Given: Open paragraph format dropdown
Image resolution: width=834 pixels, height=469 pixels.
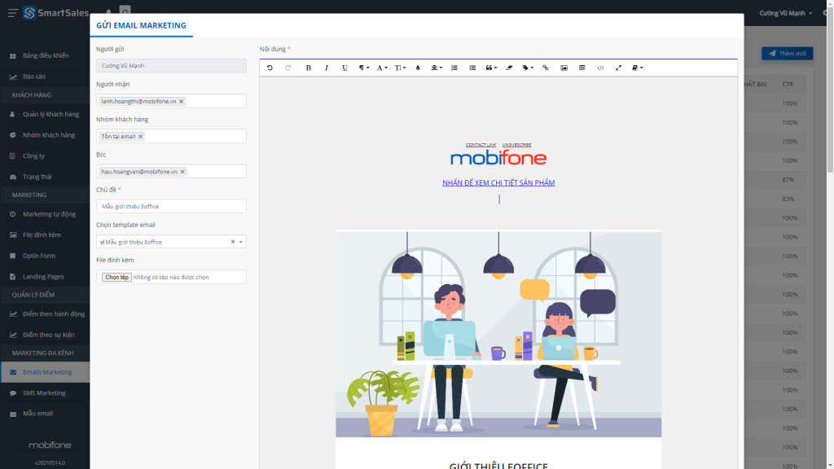Looking at the screenshot, I should [x=364, y=68].
